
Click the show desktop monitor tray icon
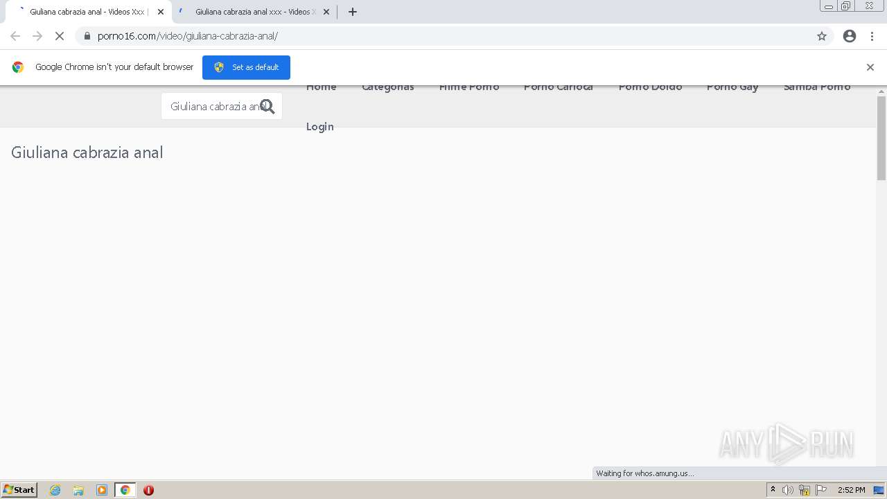coord(879,490)
